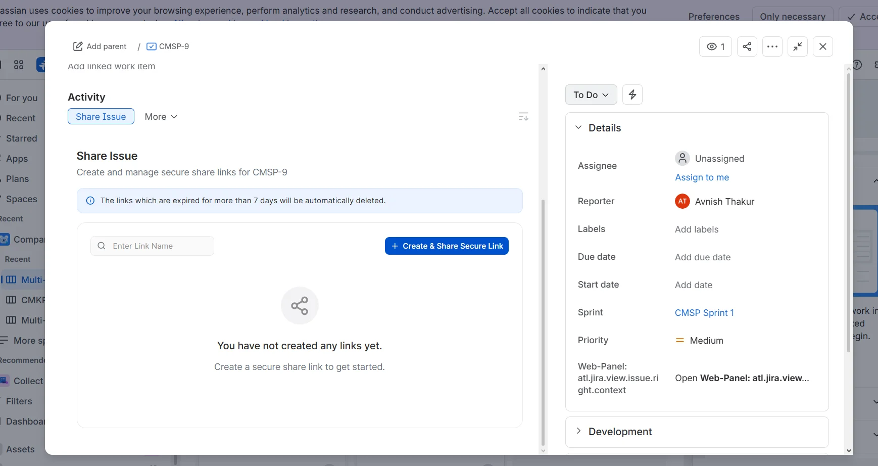The height and width of the screenshot is (466, 878).
Task: Click the Medium priority value
Action: [x=707, y=341]
